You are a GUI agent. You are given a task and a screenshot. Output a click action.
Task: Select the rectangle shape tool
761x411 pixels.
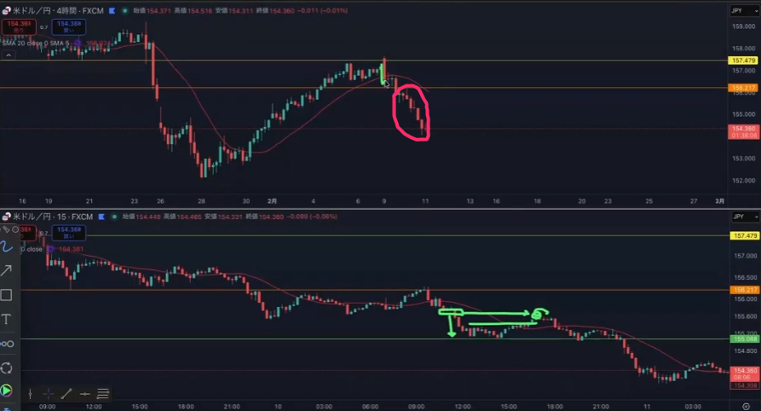pyautogui.click(x=7, y=295)
